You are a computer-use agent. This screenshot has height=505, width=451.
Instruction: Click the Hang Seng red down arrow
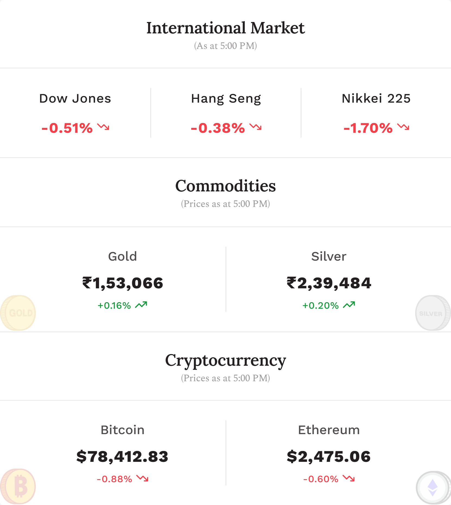click(256, 127)
